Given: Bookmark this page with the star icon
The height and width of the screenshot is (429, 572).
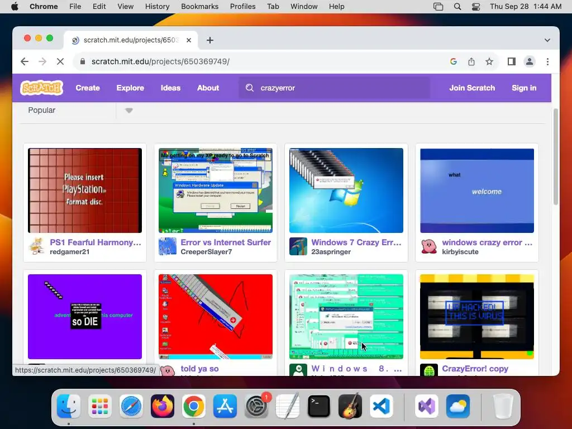Looking at the screenshot, I should [489, 61].
